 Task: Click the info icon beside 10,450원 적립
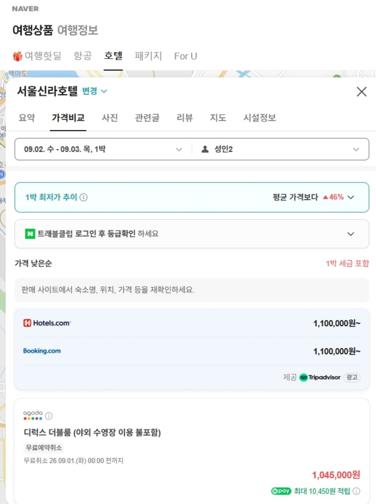(x=356, y=491)
